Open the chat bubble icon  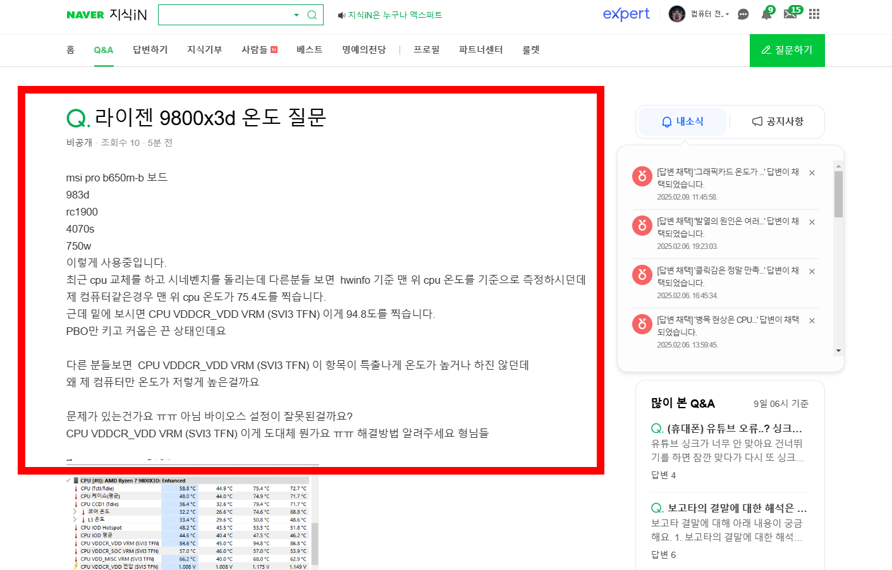pos(743,14)
